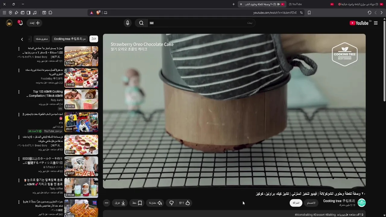Click the #Homebaking hashtag
The image size is (386, 217).
[303, 215]
